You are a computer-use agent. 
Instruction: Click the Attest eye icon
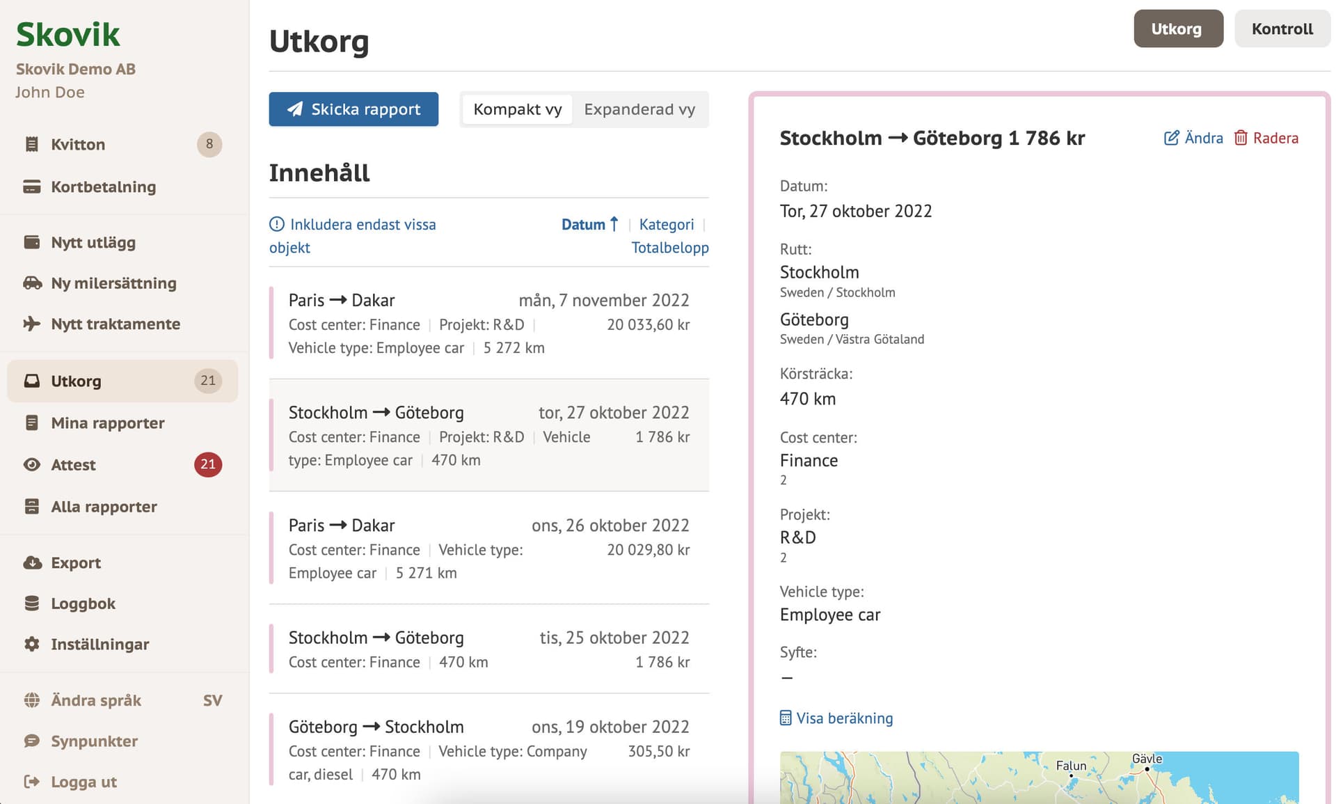point(31,464)
